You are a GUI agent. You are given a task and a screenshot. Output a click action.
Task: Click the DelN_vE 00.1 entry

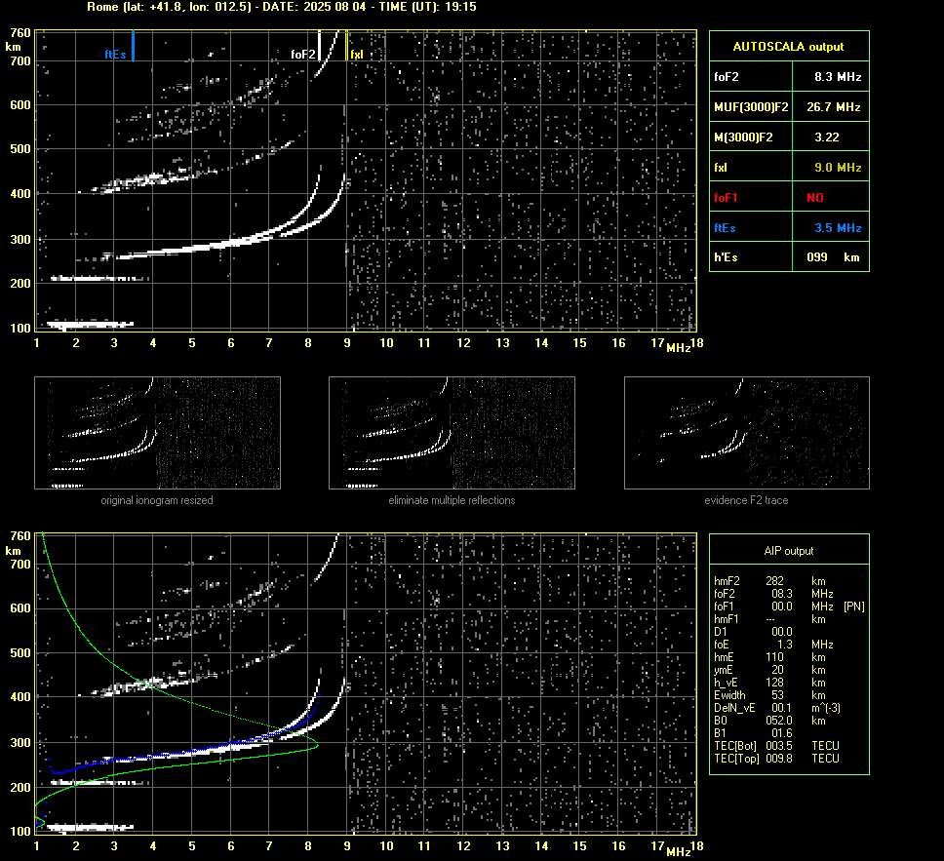click(776, 708)
